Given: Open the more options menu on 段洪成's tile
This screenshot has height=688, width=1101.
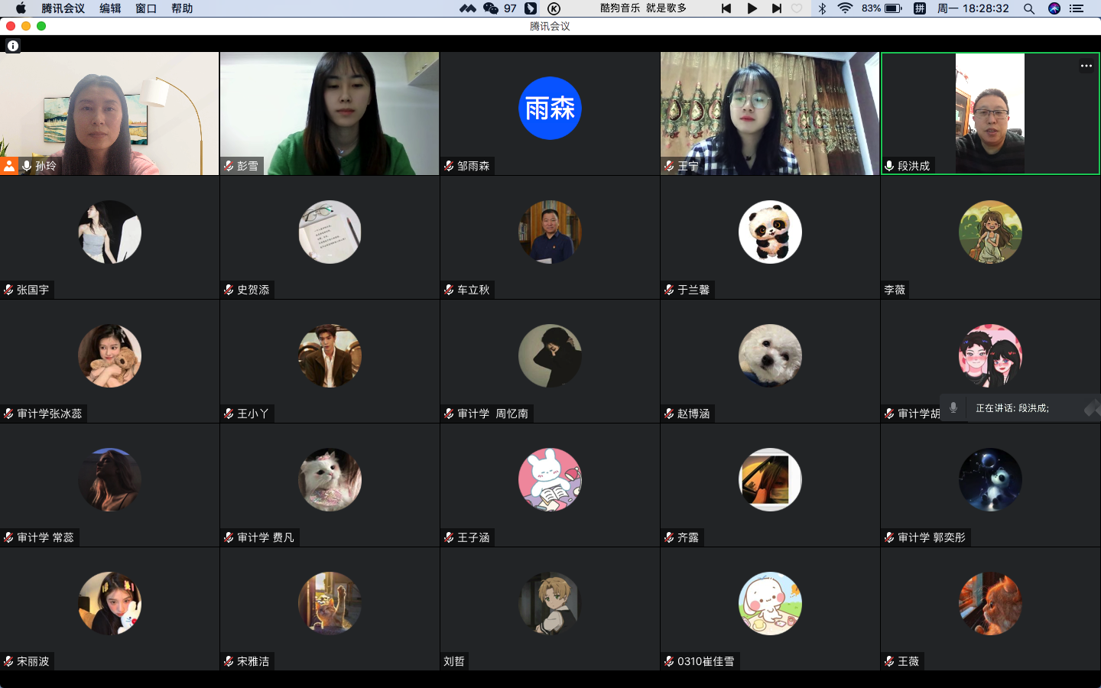Looking at the screenshot, I should 1086,66.
